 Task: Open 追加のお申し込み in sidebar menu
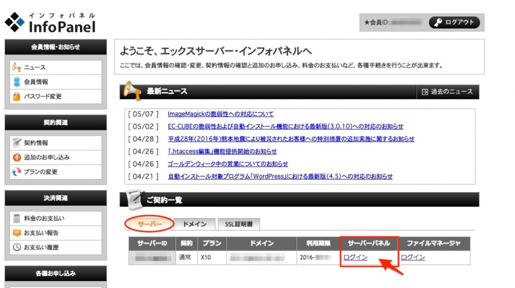[55, 157]
